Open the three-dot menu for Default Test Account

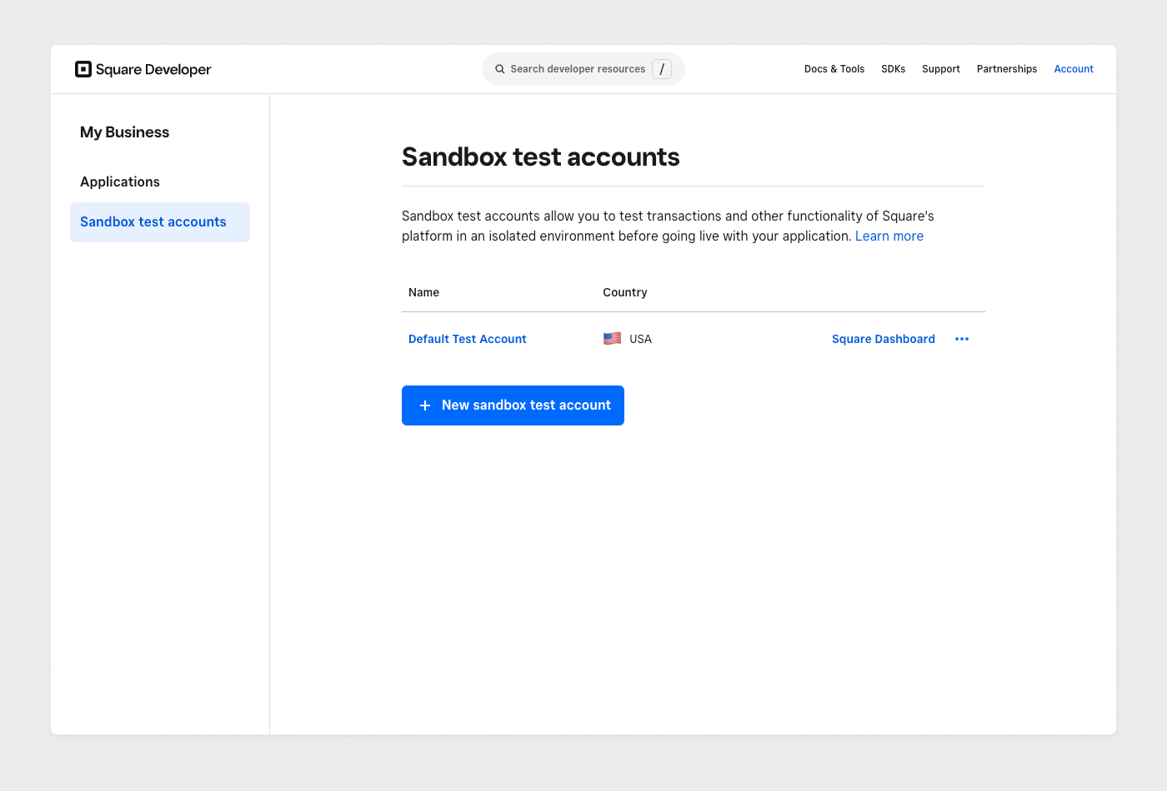[962, 339]
